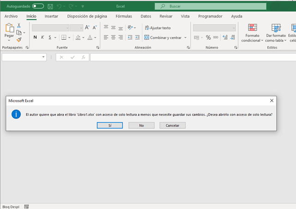Click the text orientation icon
The image size is (296, 209).
[x=130, y=28]
